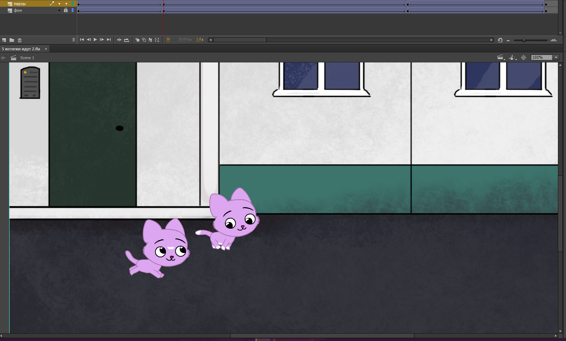
Task: Enable Onion Skin button
Action: pos(137,40)
